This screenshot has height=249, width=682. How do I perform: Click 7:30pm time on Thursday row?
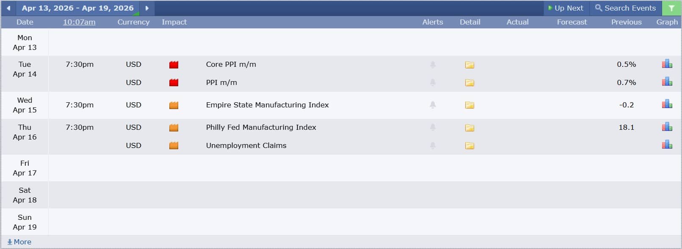point(80,127)
